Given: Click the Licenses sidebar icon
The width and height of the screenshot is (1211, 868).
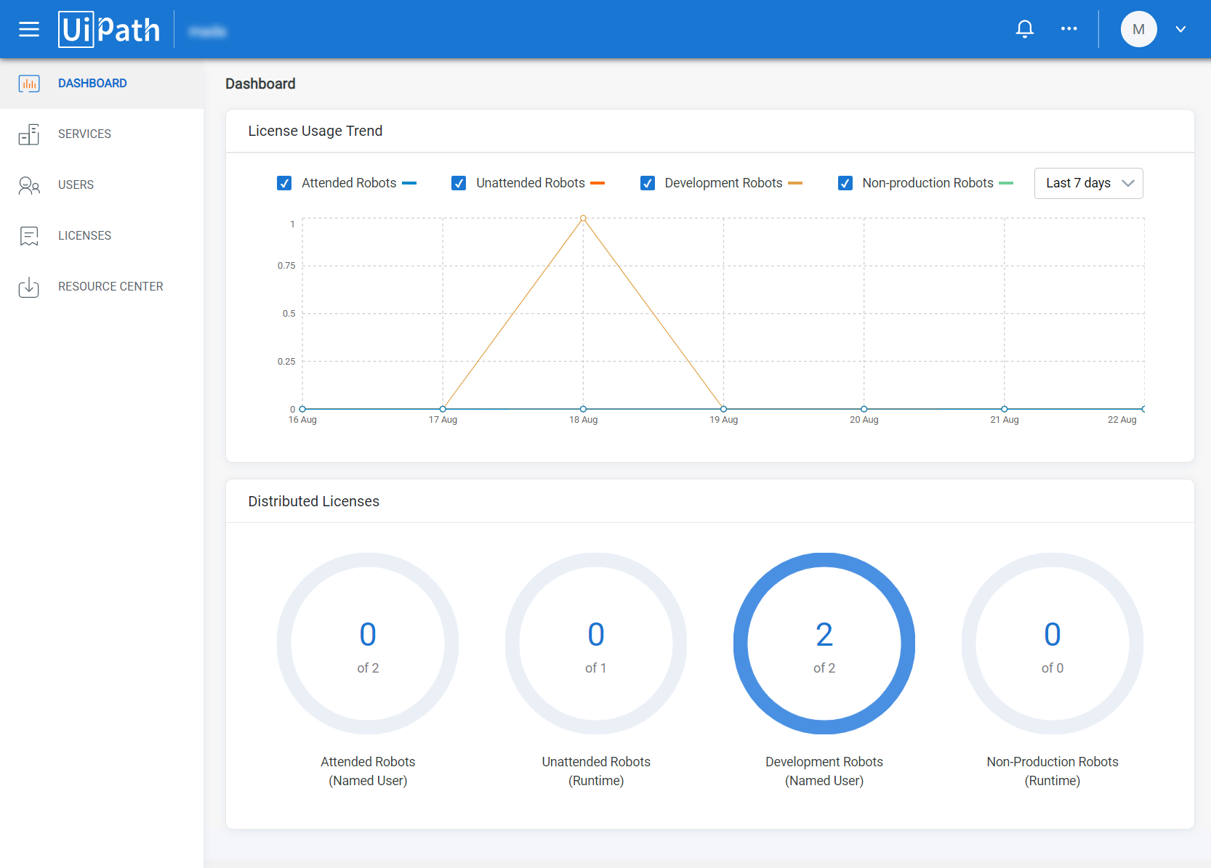Looking at the screenshot, I should [29, 236].
